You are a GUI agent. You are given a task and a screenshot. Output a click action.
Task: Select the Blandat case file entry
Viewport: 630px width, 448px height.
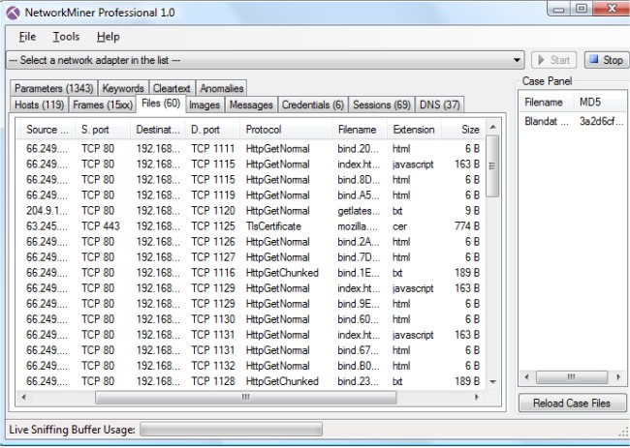tap(546, 121)
